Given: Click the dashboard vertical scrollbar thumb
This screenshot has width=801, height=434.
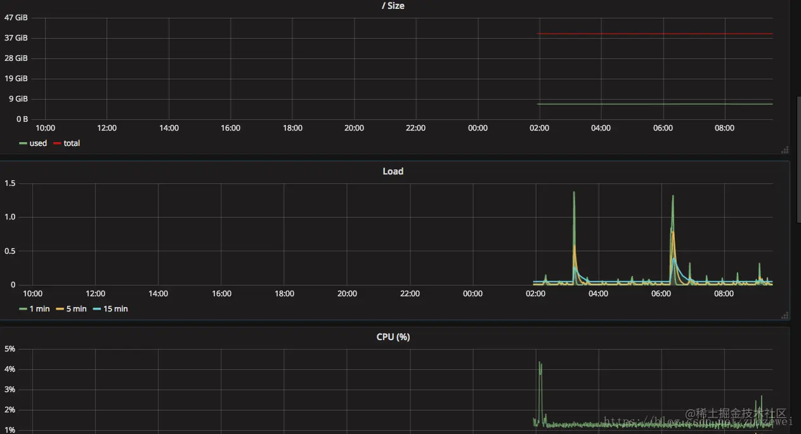Looking at the screenshot, I should [x=798, y=159].
